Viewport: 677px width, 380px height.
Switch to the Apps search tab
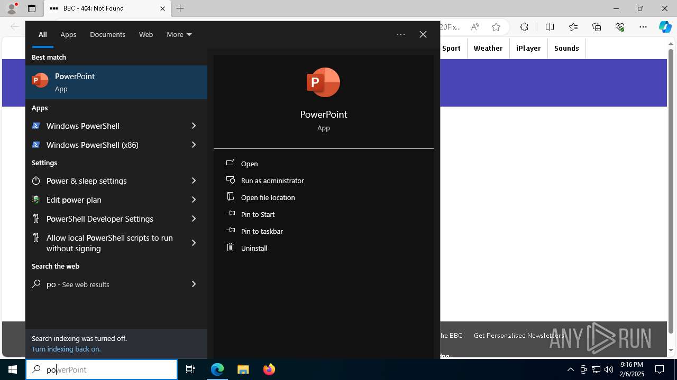click(68, 34)
